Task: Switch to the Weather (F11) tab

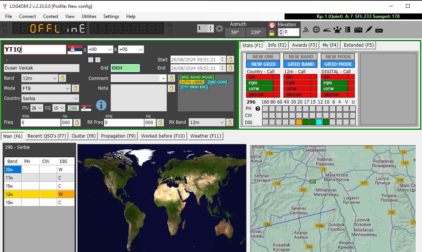Action: click(x=206, y=136)
